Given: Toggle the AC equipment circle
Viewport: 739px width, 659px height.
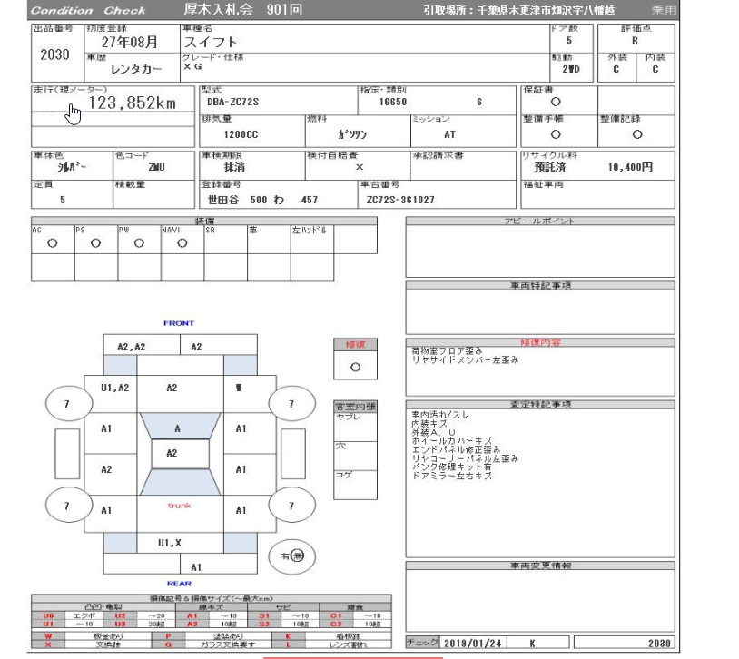Looking at the screenshot, I should [52, 243].
